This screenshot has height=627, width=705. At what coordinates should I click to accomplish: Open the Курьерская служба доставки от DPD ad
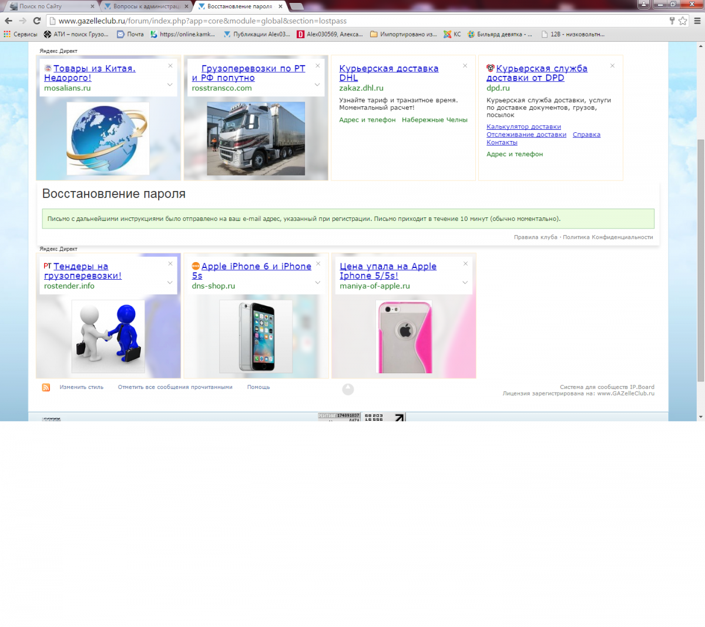point(537,73)
